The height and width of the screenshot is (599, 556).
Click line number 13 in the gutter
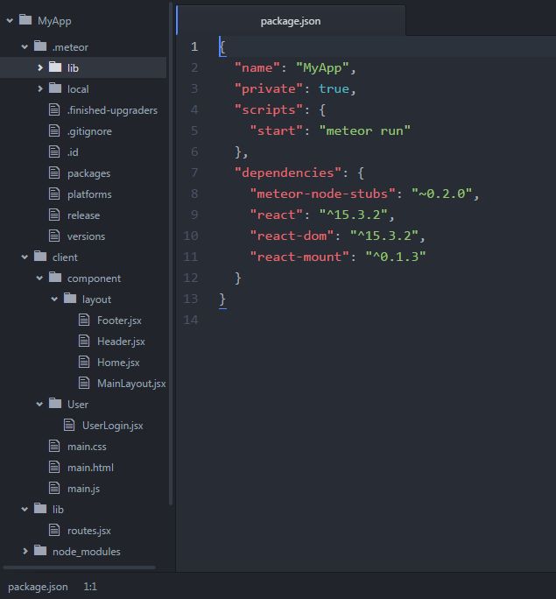click(191, 299)
